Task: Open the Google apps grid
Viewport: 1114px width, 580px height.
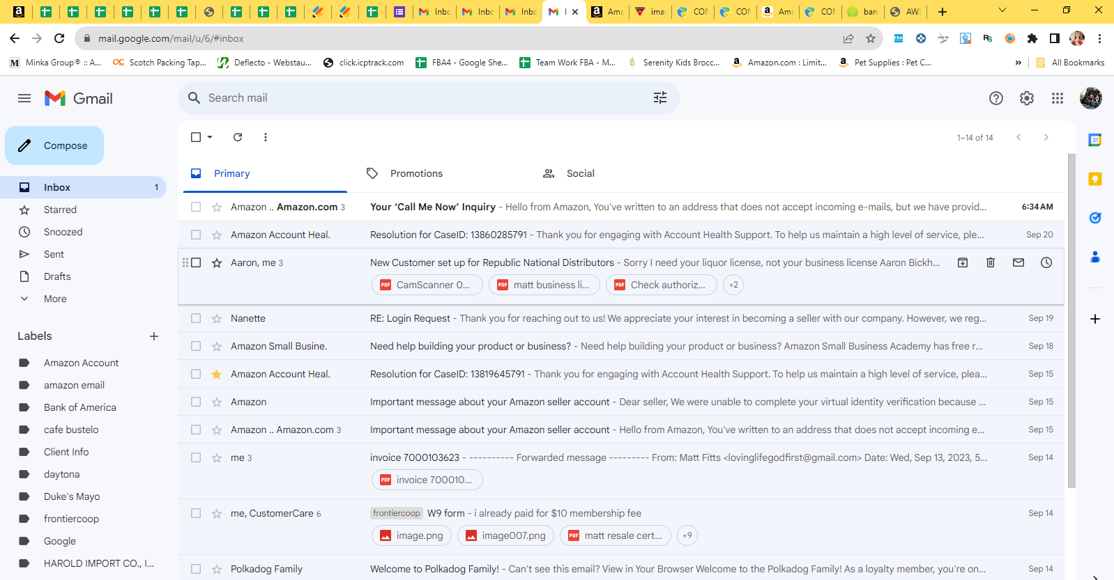Action: click(1058, 98)
